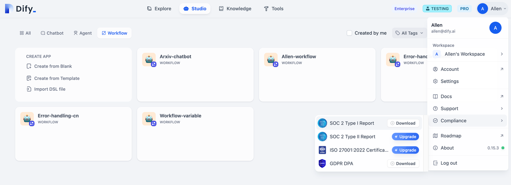The width and height of the screenshot is (511, 185).
Task: Click the Dify logo icon
Action: [x=9, y=9]
